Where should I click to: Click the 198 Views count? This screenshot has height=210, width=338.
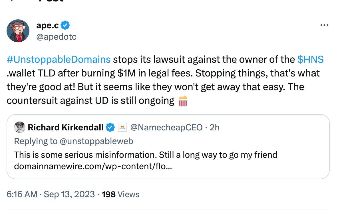(x=120, y=194)
